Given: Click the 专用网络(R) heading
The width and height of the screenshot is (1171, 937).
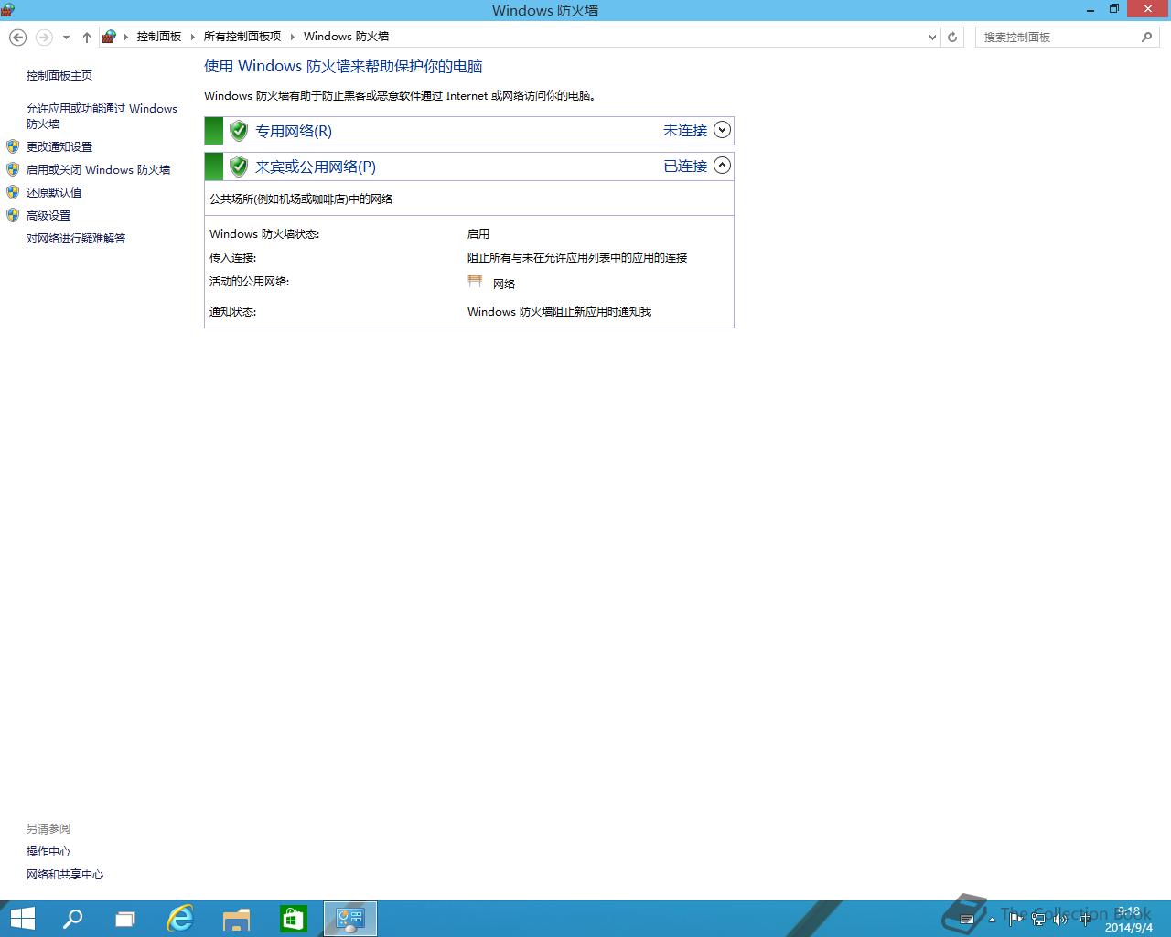Looking at the screenshot, I should pyautogui.click(x=294, y=131).
